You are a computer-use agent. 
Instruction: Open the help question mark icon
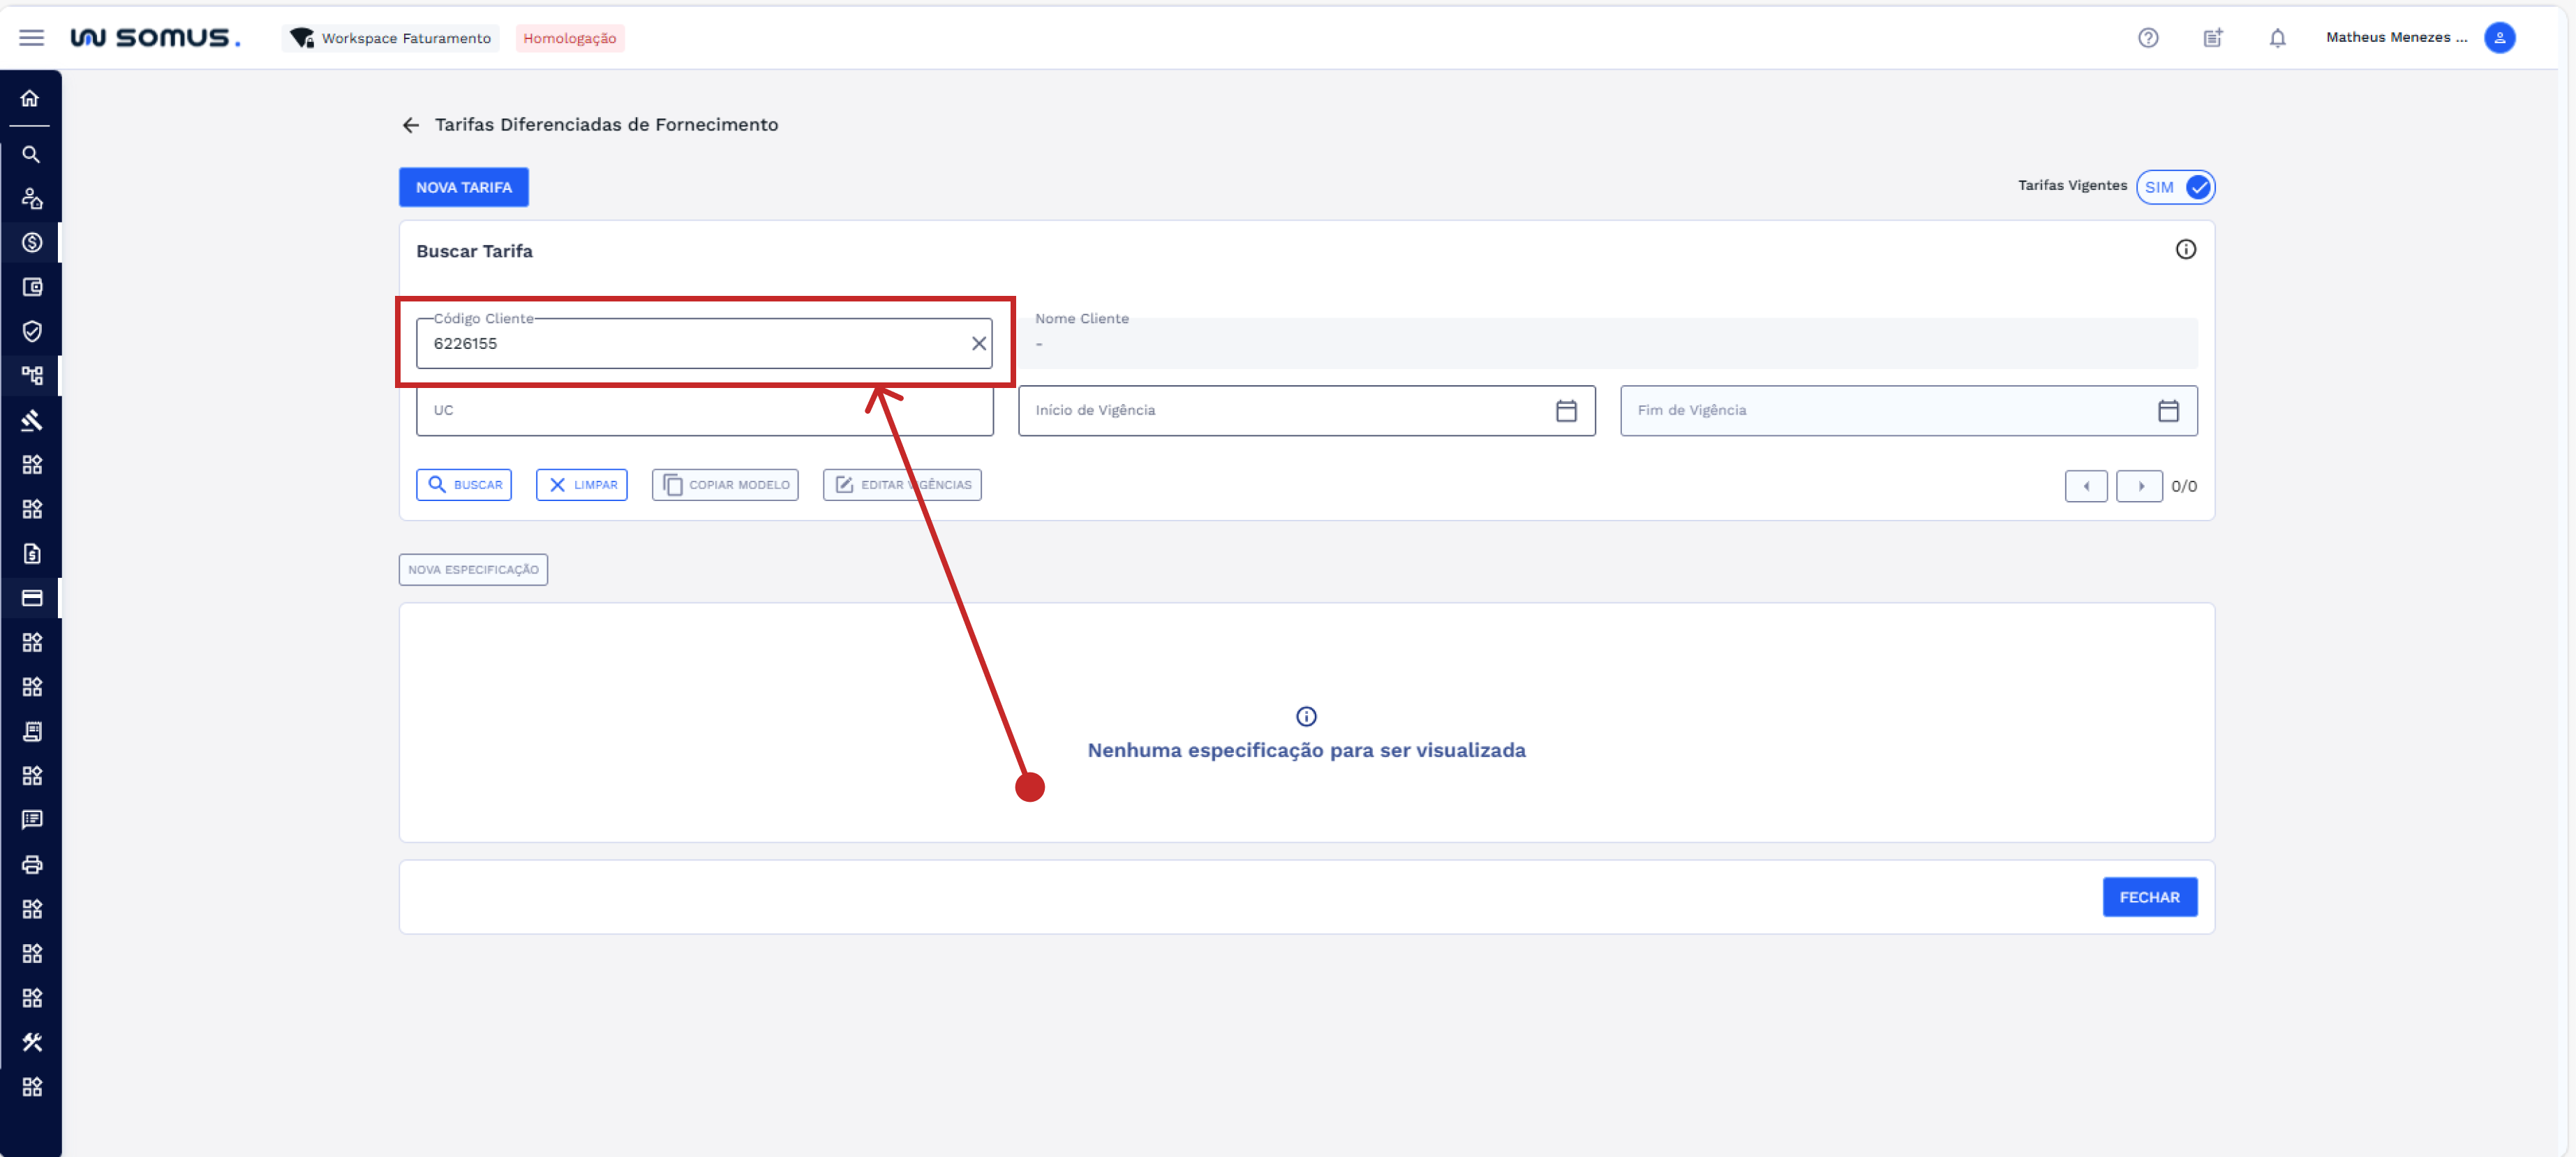coord(2147,38)
